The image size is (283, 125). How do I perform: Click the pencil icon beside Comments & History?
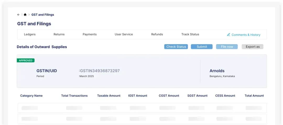pos(228,34)
